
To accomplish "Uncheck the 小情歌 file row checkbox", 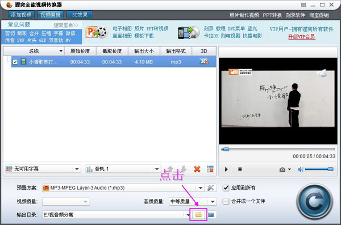I will tap(15, 62).
